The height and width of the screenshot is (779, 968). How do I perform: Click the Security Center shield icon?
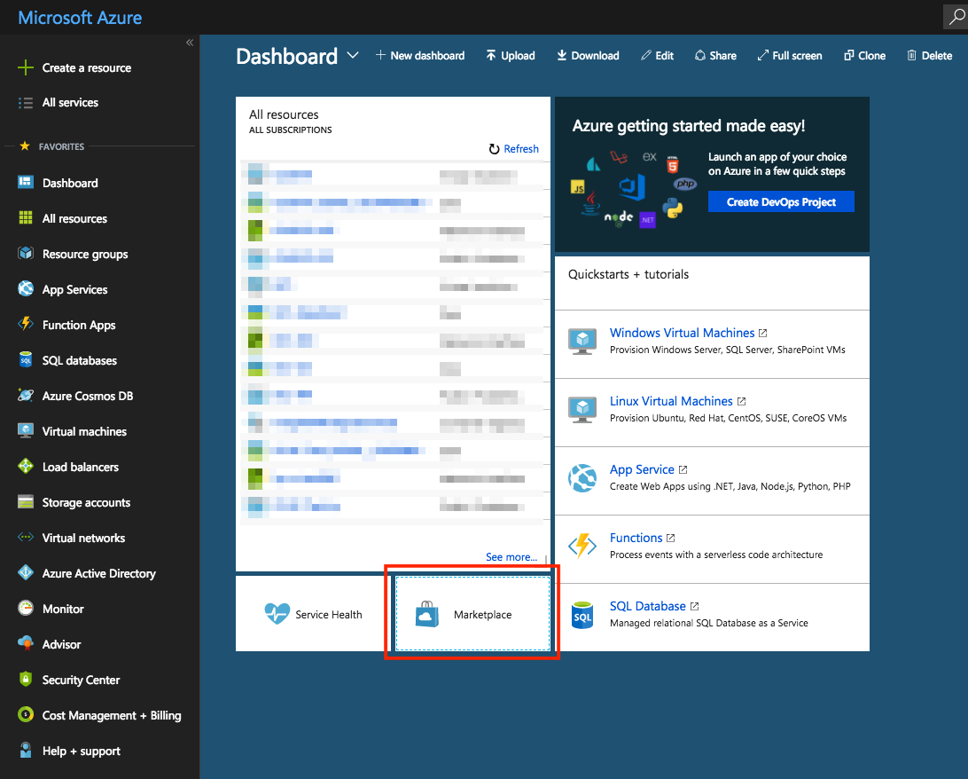pos(26,680)
